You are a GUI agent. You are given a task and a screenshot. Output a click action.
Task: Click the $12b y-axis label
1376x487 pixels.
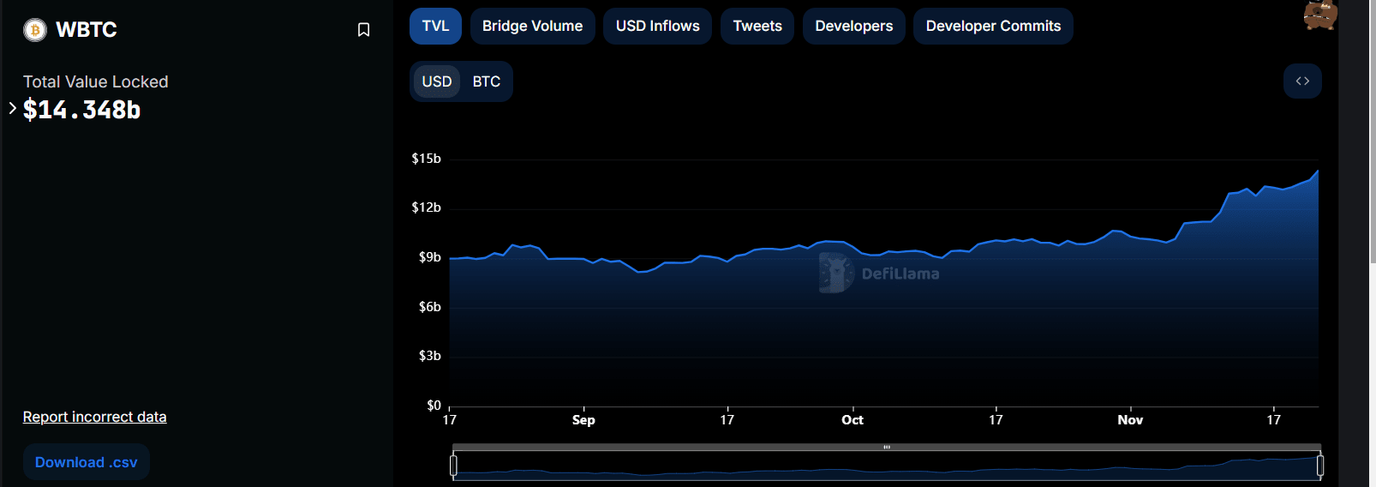pyautogui.click(x=426, y=207)
